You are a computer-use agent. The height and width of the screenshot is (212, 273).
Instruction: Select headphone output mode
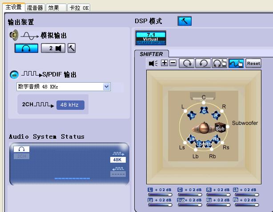(x=26, y=48)
